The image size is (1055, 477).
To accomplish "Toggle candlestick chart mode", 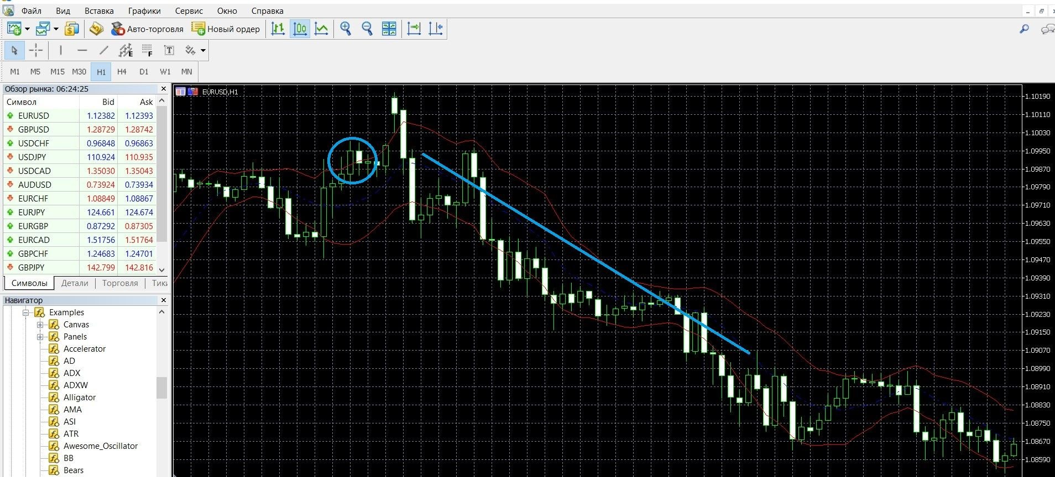I will [x=300, y=29].
